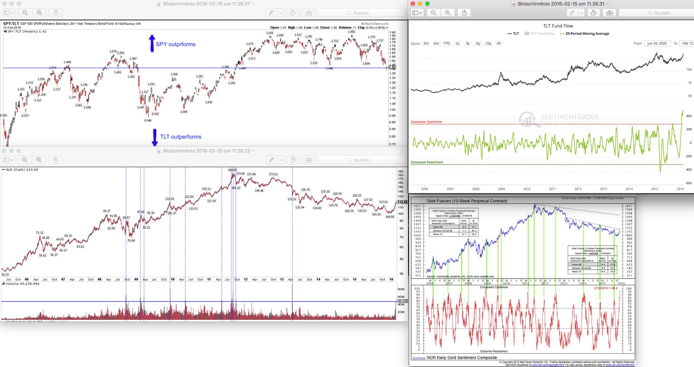Viewport: 694px width, 367px height.
Task: Click 'Excessive Optimism' label on TLT Fund Flow
Action: click(426, 122)
